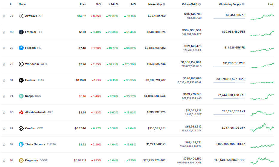The image size is (279, 167).
Task: Click Hedera's circulating supply progress bar
Action: click(229, 83)
